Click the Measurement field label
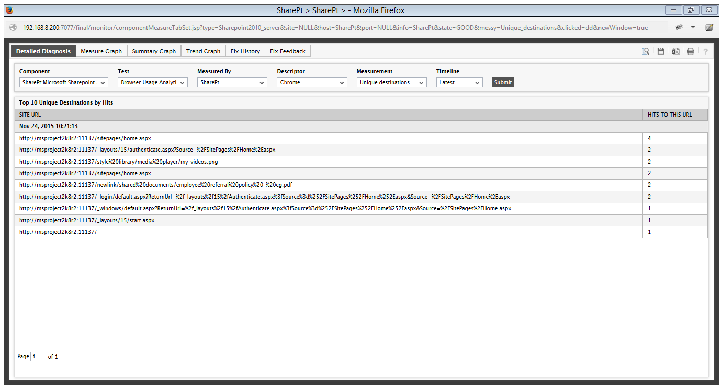This screenshot has height=389, width=723. pyautogui.click(x=375, y=71)
